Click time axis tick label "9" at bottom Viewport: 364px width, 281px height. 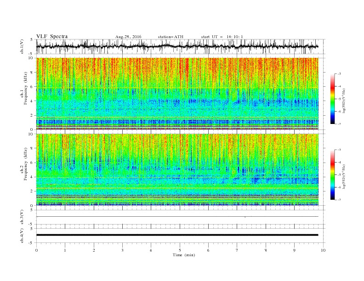point(294,250)
